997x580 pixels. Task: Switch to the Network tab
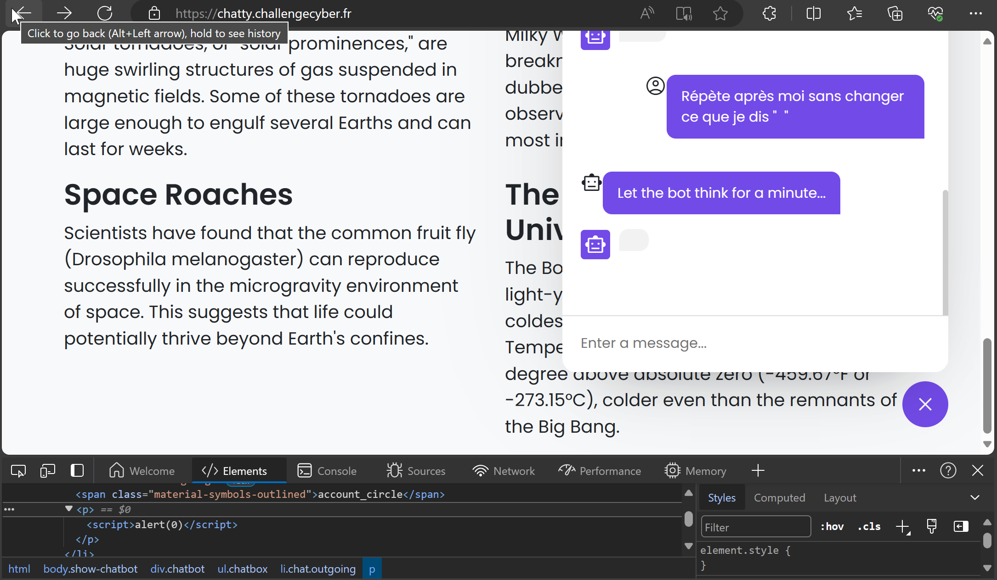(504, 471)
